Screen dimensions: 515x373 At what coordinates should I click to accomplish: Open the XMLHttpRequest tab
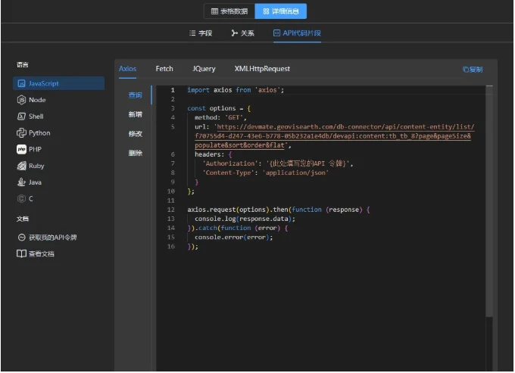point(262,69)
